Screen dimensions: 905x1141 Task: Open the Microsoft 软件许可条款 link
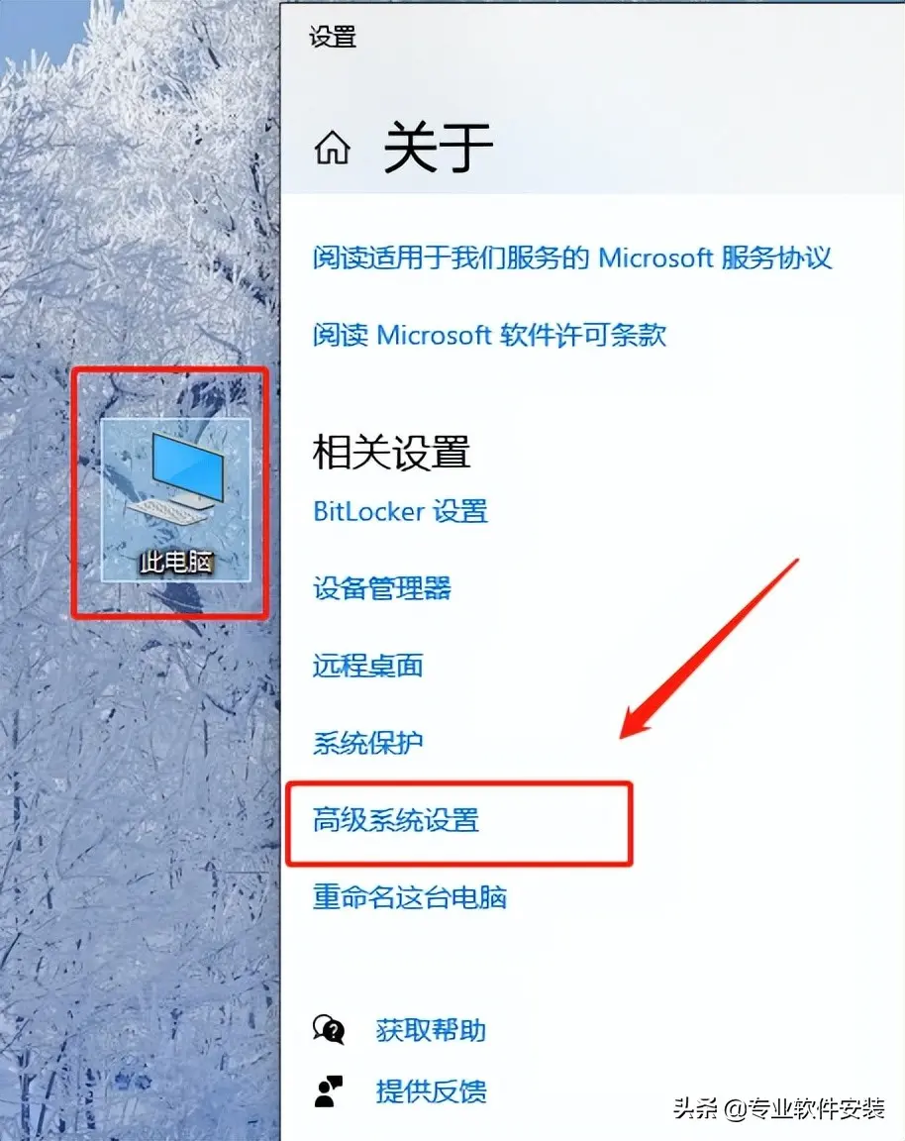[489, 335]
